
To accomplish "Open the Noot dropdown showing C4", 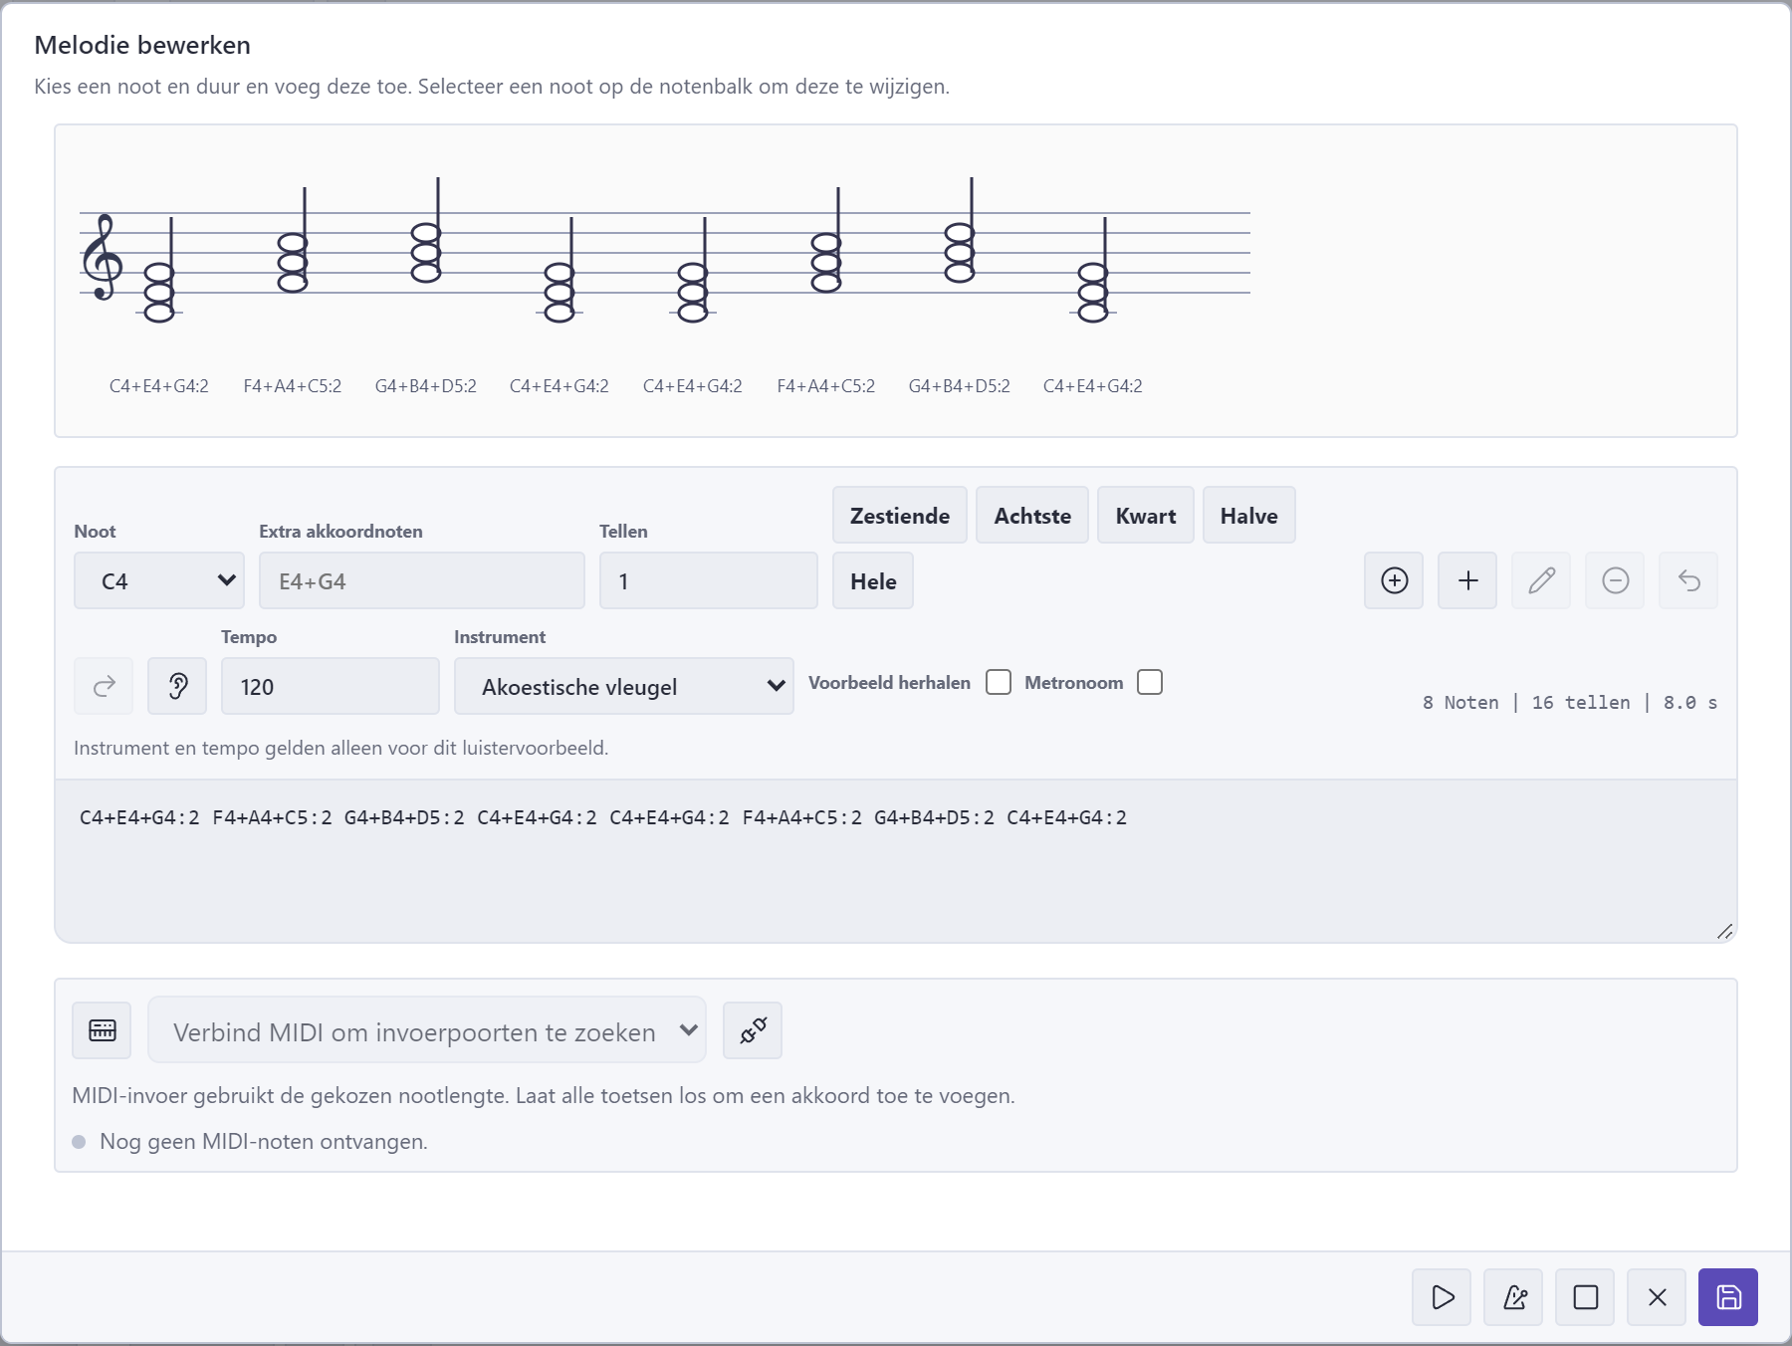I will coord(159,580).
